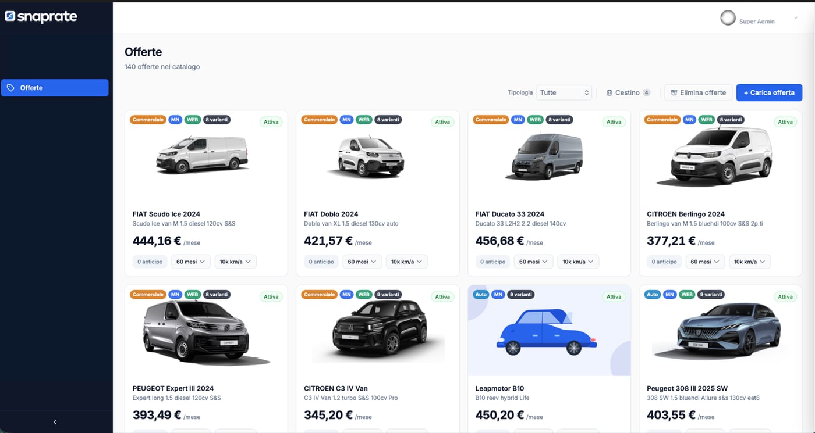Click the FIAT Scudo Ice 2024 title
Image resolution: width=815 pixels, height=433 pixels.
click(x=166, y=214)
